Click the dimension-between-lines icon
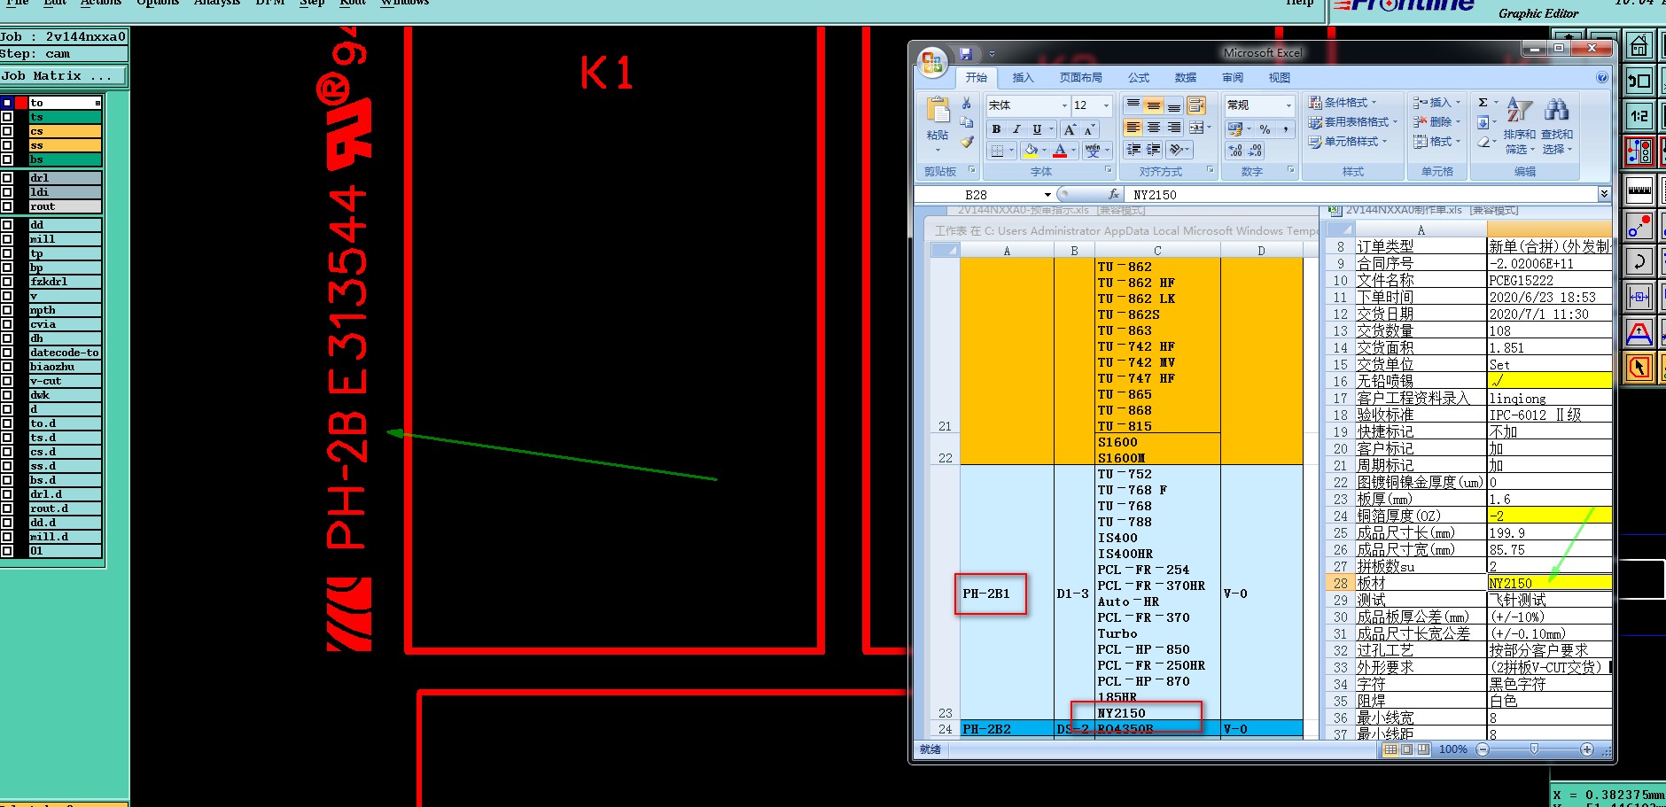This screenshot has width=1666, height=807. click(x=1639, y=297)
